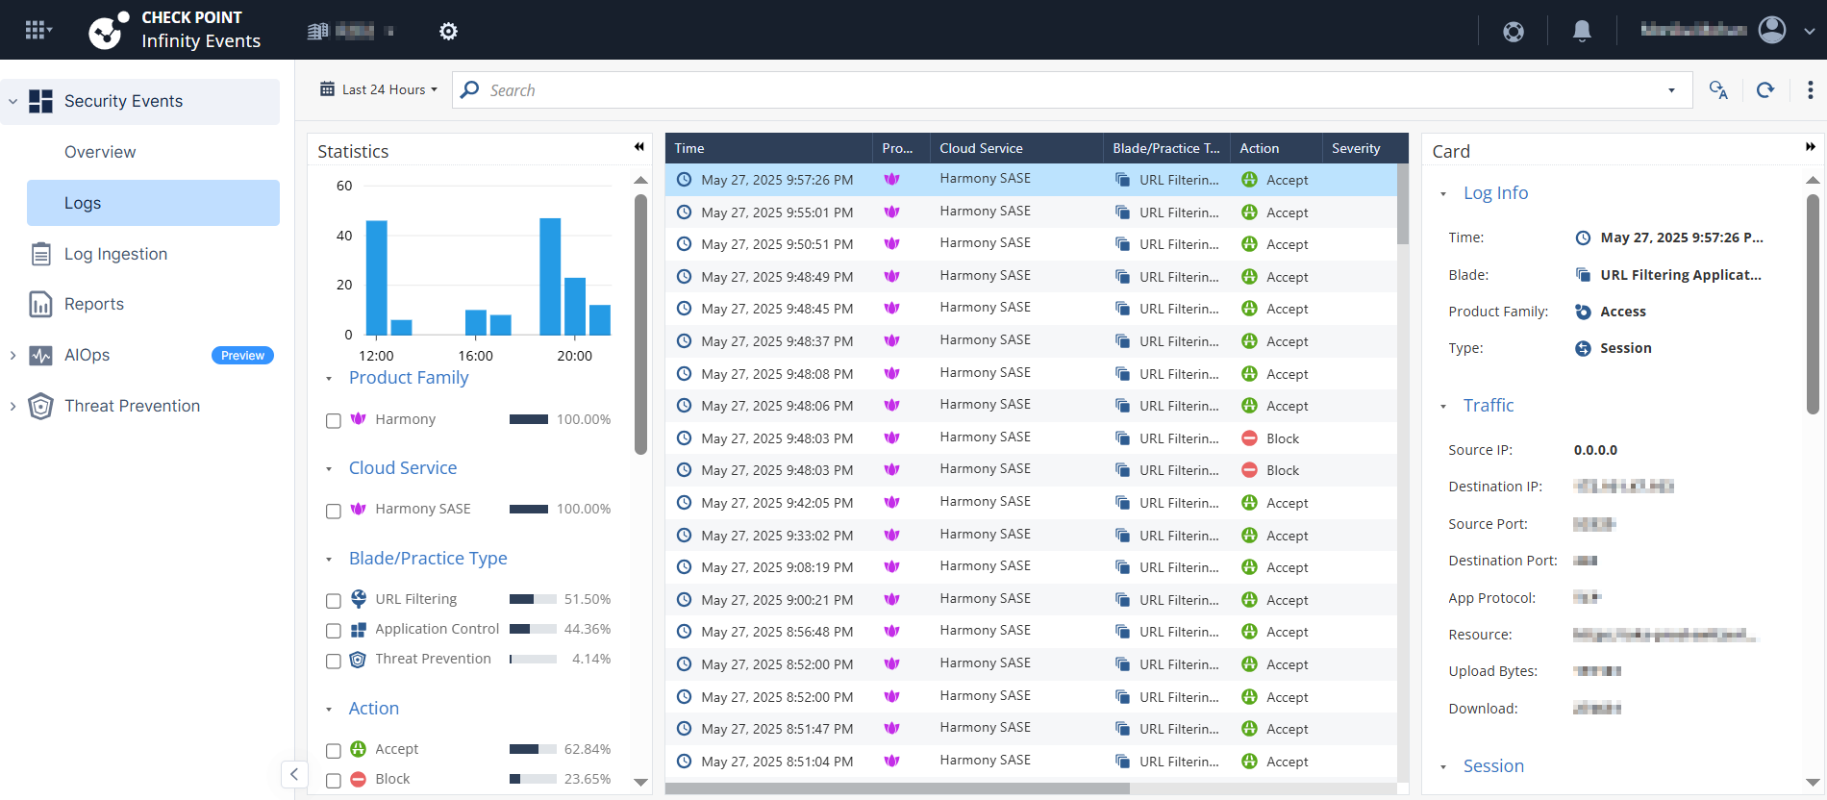Click the Threat Prevention shield icon
This screenshot has width=1827, height=800.
point(40,406)
